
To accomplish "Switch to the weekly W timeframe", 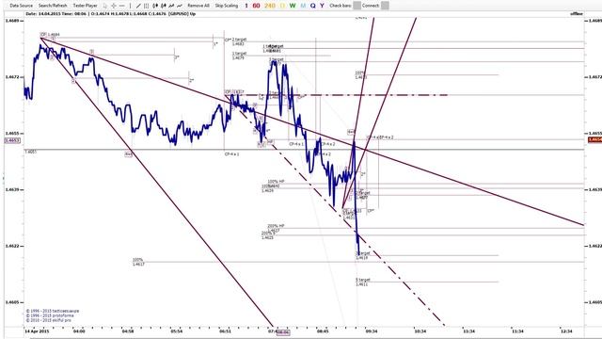I will 293,6.
